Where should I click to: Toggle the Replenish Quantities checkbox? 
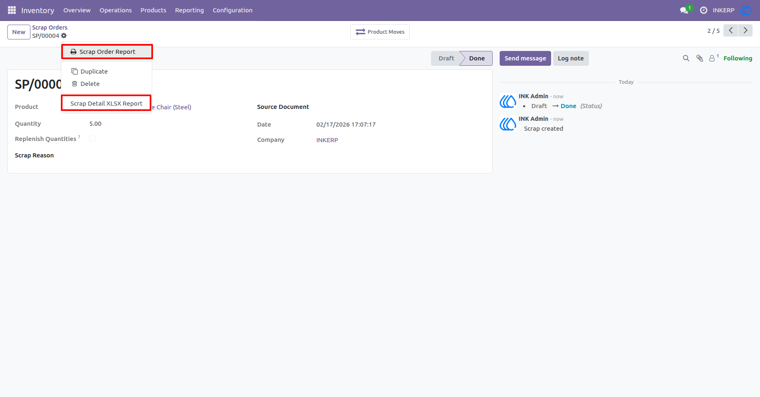point(92,139)
